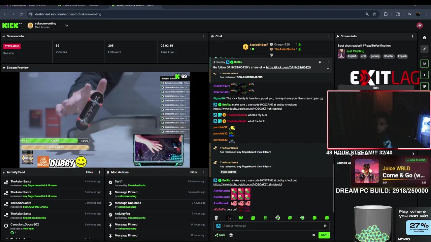This screenshot has height=242, width=431.
Task: Unpin the pinned BotRix message pin icon
Action: tap(320, 62)
